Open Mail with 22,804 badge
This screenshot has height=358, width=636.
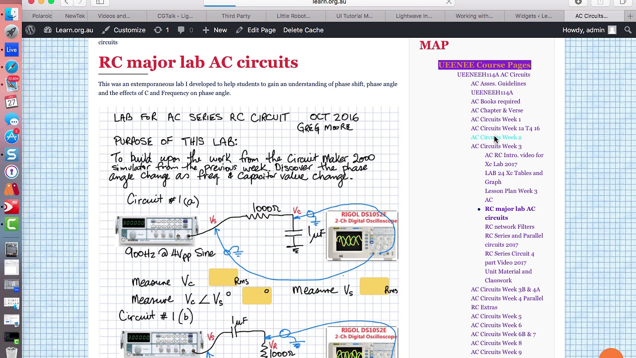[x=11, y=85]
